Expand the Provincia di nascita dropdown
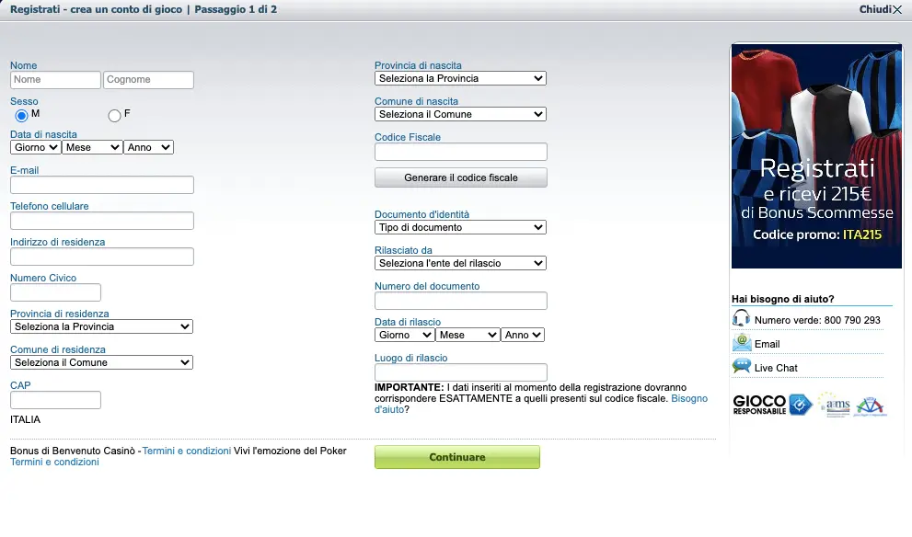 460,78
